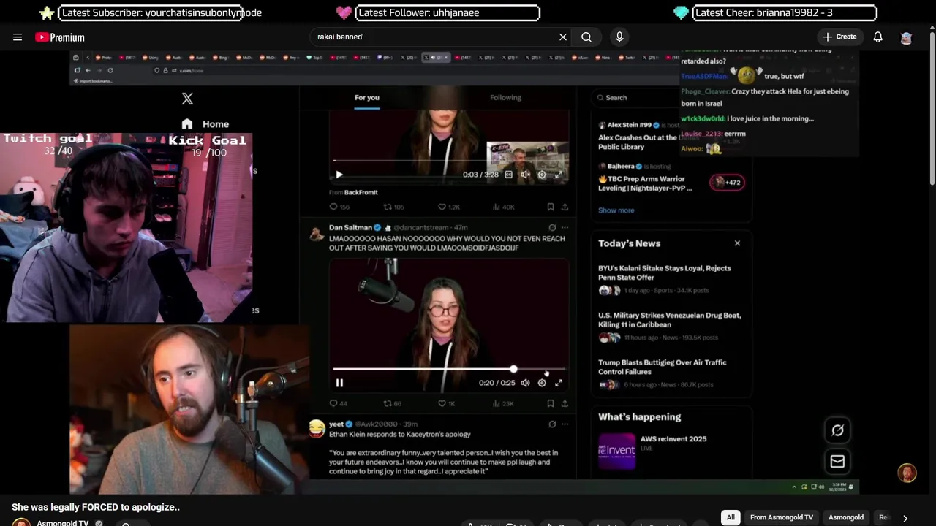Screen dimensions: 936x526
Task: Play the BackFromIt video clip
Action: (x=339, y=175)
